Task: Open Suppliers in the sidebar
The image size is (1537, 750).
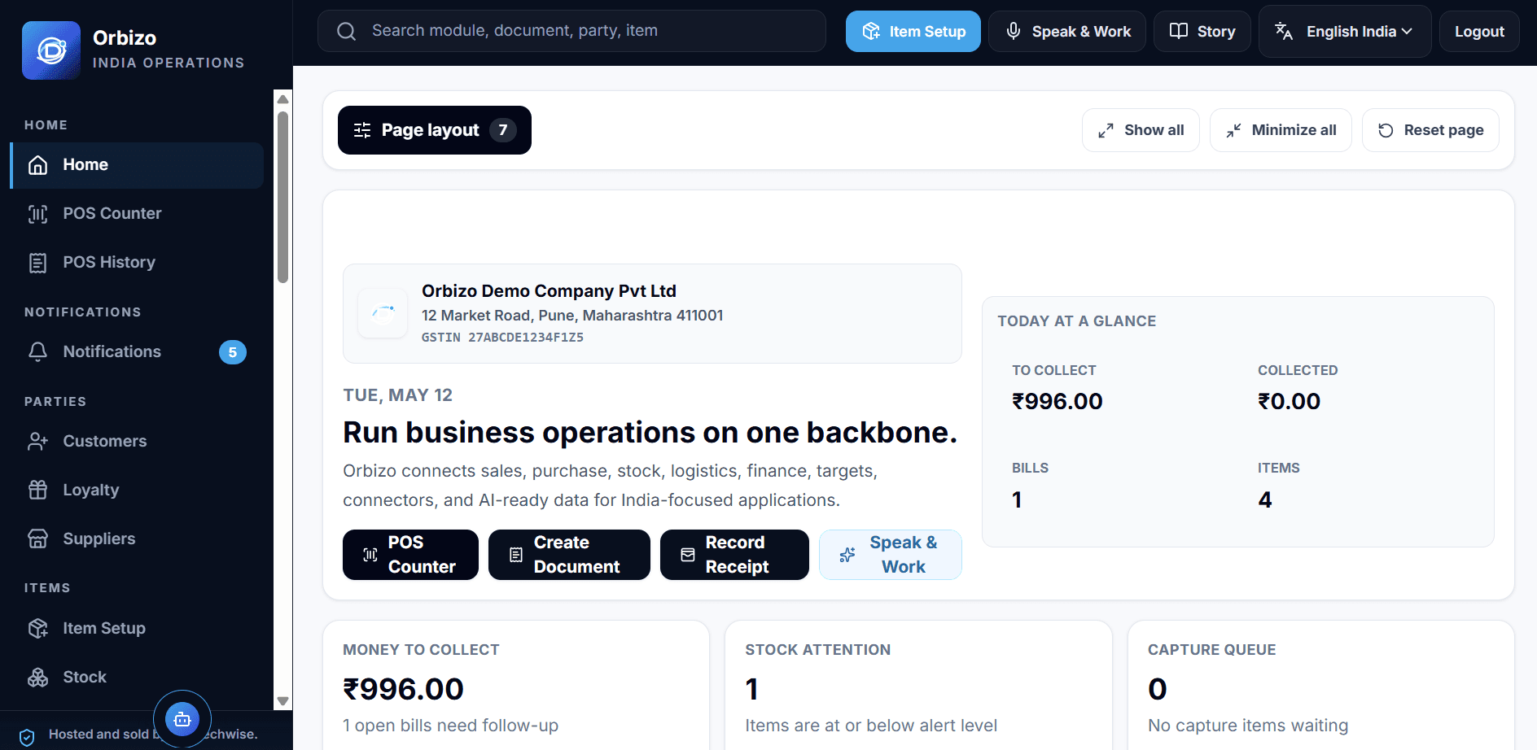Action: (x=137, y=539)
